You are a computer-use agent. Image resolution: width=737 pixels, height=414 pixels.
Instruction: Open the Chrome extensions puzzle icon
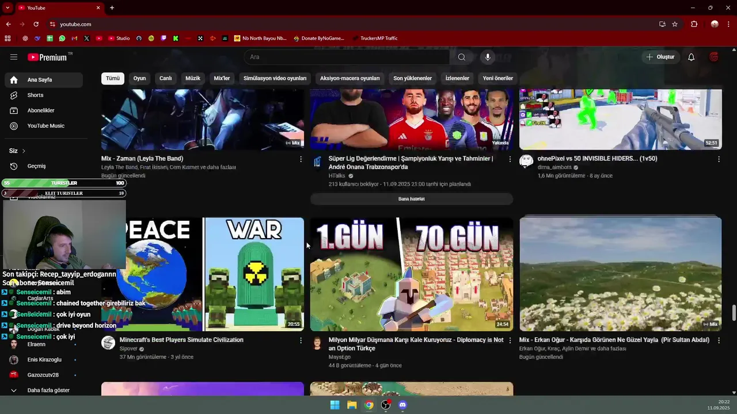pyautogui.click(x=694, y=24)
